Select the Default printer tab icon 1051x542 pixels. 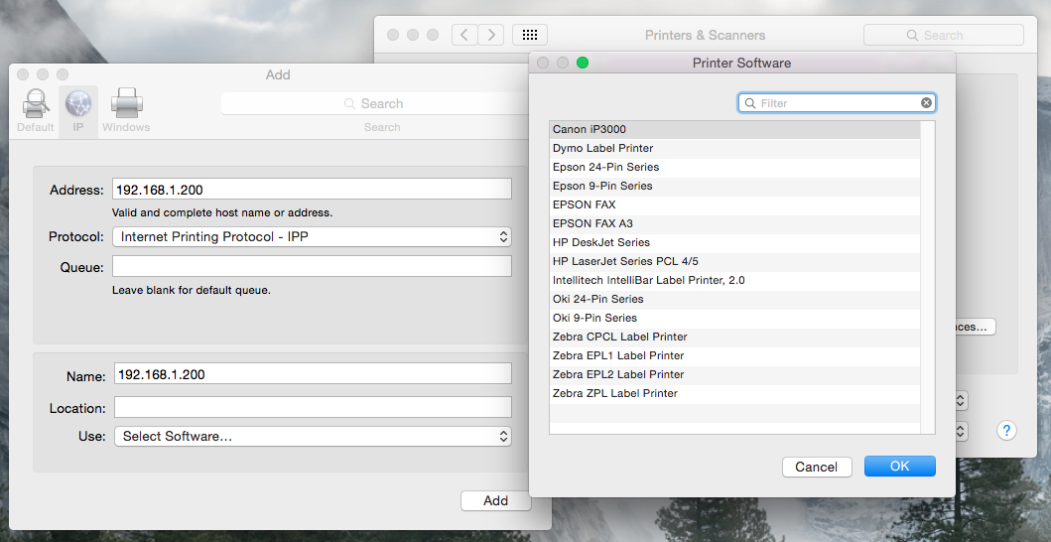(36, 104)
